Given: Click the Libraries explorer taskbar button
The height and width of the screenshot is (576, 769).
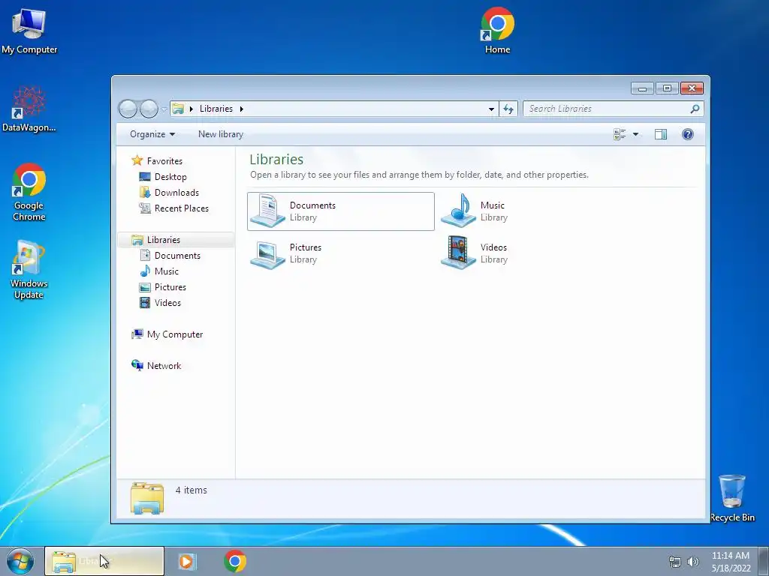Looking at the screenshot, I should pyautogui.click(x=104, y=561).
